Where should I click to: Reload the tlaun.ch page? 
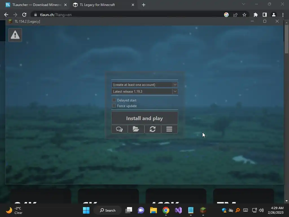coord(24,15)
